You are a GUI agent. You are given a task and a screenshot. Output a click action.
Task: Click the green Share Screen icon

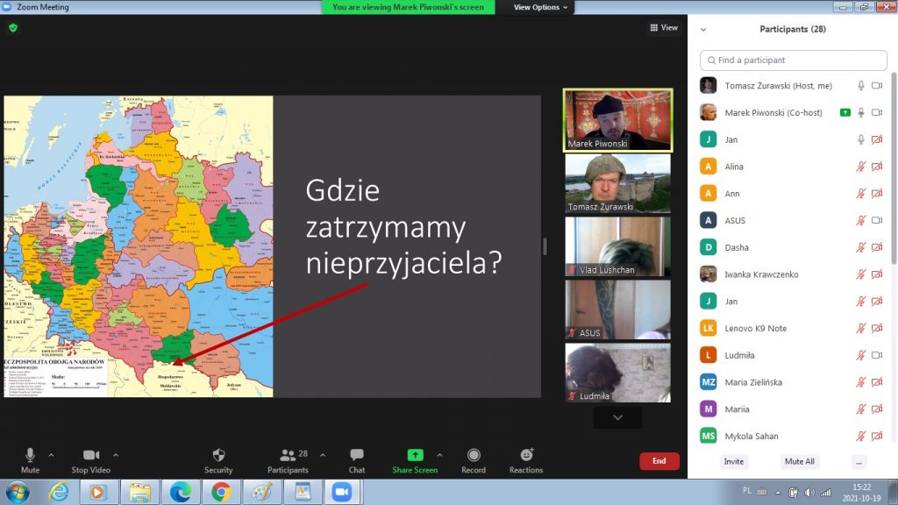[415, 455]
